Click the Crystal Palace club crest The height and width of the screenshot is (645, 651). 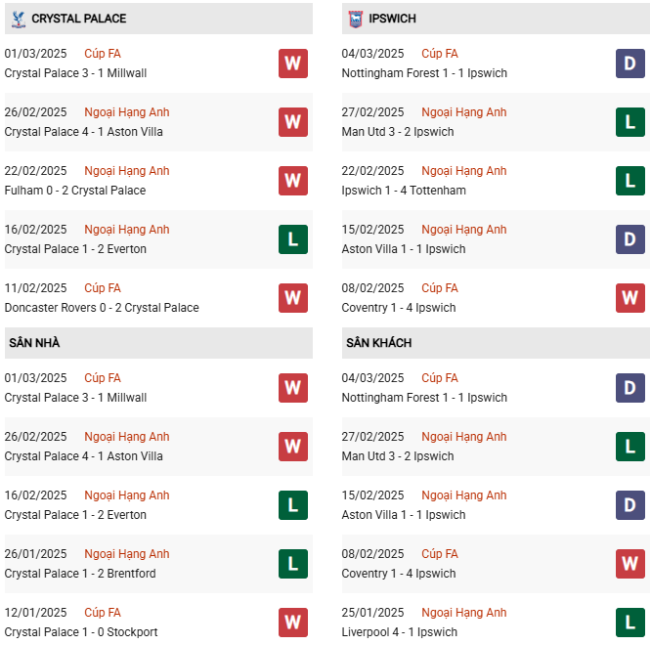pos(18,19)
